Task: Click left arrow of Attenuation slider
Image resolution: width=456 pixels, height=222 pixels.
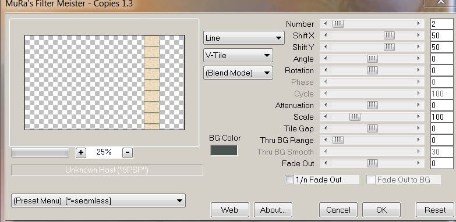Action: 326,105
